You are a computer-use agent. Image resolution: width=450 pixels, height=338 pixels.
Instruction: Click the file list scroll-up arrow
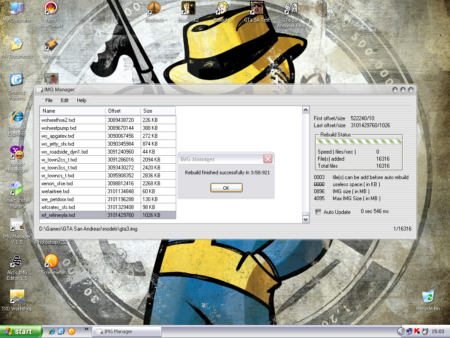pos(306,110)
